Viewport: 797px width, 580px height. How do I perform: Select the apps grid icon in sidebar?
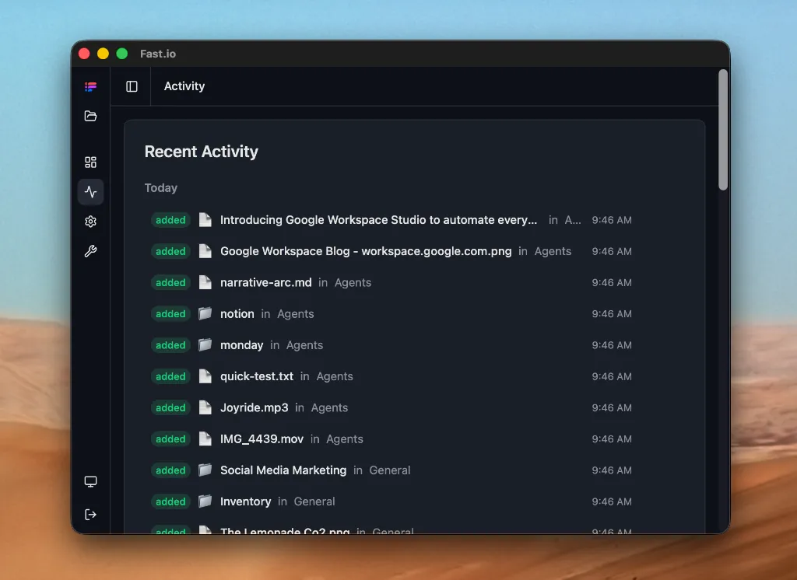point(90,162)
